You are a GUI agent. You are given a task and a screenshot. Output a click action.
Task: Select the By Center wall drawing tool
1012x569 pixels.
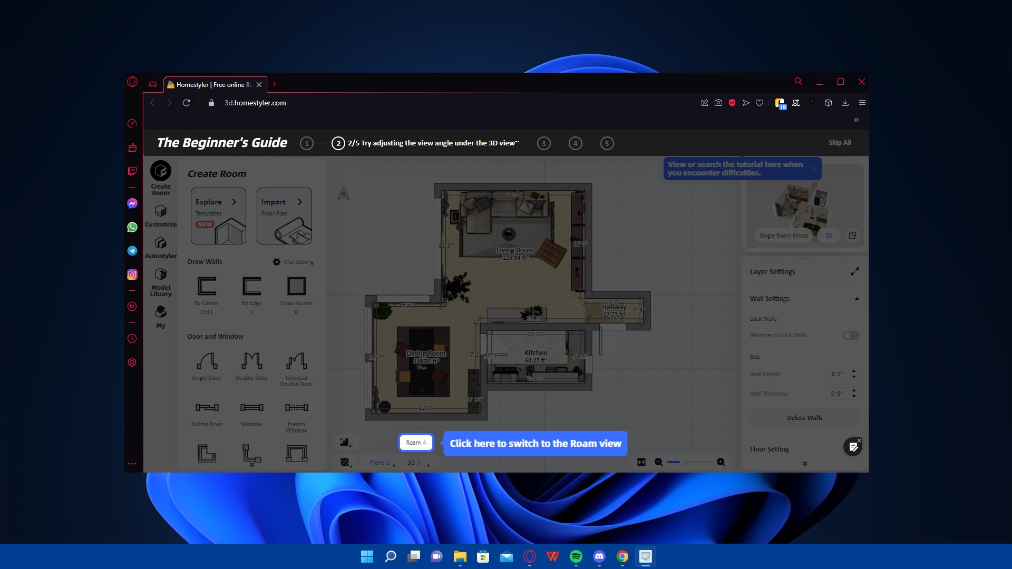click(207, 286)
